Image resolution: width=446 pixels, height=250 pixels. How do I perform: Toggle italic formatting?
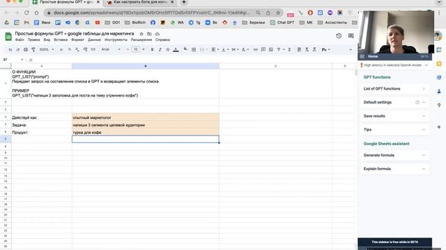pos(160,49)
